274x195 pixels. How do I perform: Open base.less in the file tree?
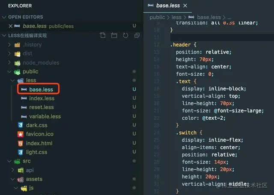coord(41,89)
